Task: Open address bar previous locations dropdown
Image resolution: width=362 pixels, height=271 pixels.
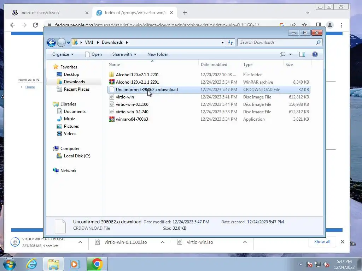Action: (x=222, y=42)
